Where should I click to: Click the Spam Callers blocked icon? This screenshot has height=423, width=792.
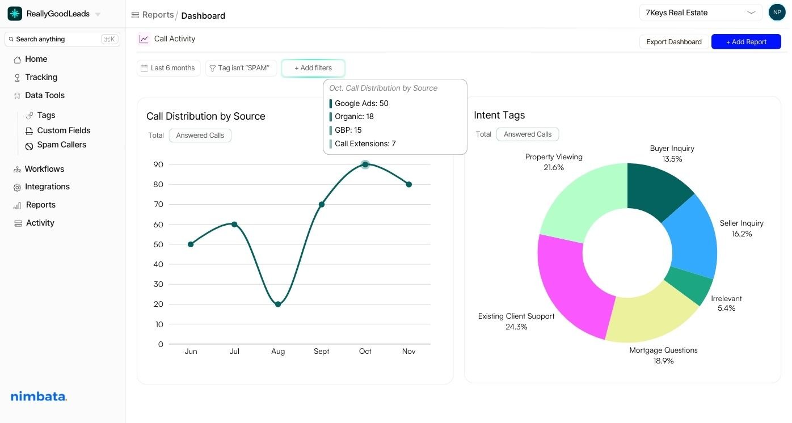click(x=30, y=146)
